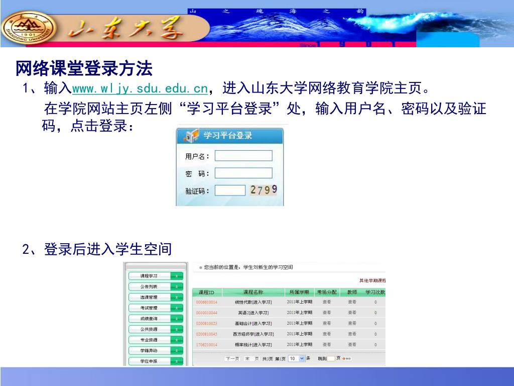Expand green arrow beside 考试管理

pos(177,308)
